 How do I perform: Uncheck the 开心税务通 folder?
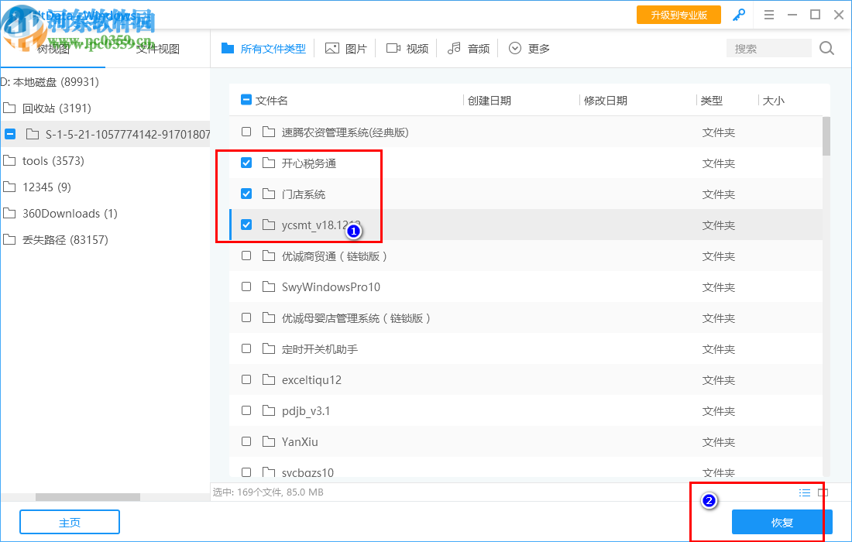tap(246, 163)
